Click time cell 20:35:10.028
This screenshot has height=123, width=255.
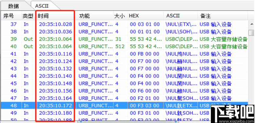coord(56,24)
